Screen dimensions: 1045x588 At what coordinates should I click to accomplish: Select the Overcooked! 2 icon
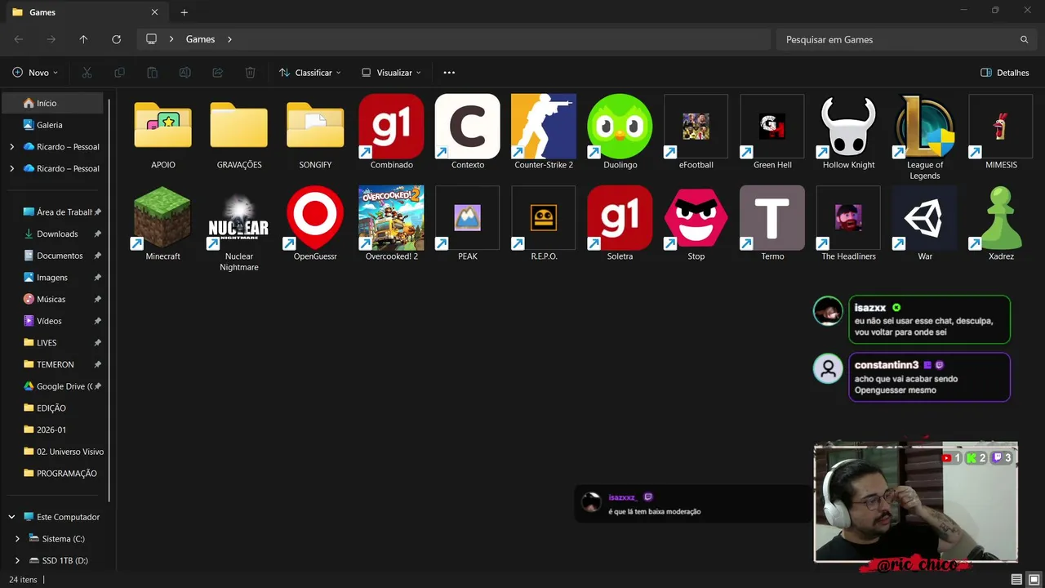[x=391, y=217]
